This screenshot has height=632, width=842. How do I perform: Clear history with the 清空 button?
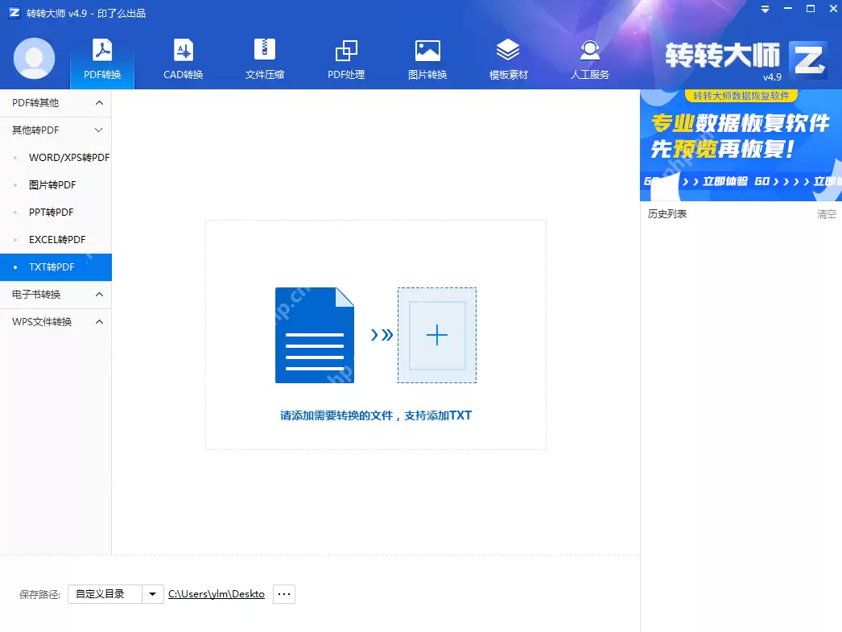826,214
